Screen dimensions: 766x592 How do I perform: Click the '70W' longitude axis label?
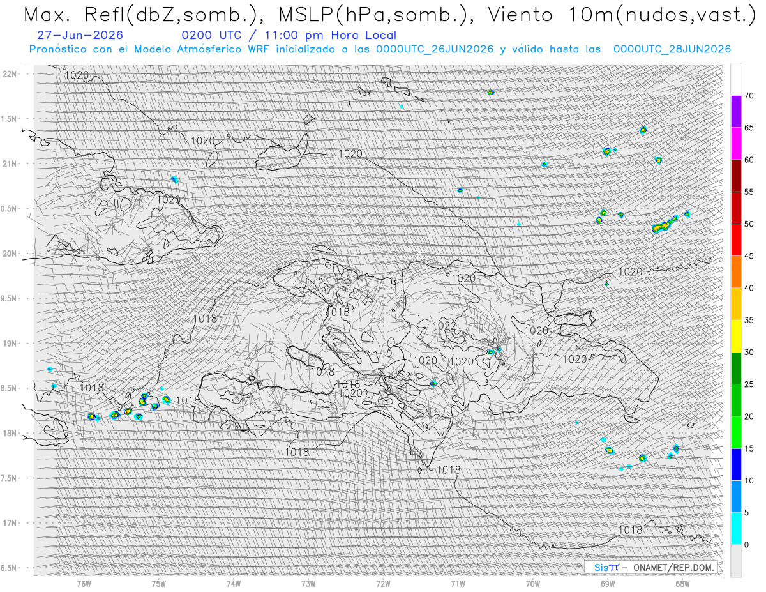click(x=532, y=583)
